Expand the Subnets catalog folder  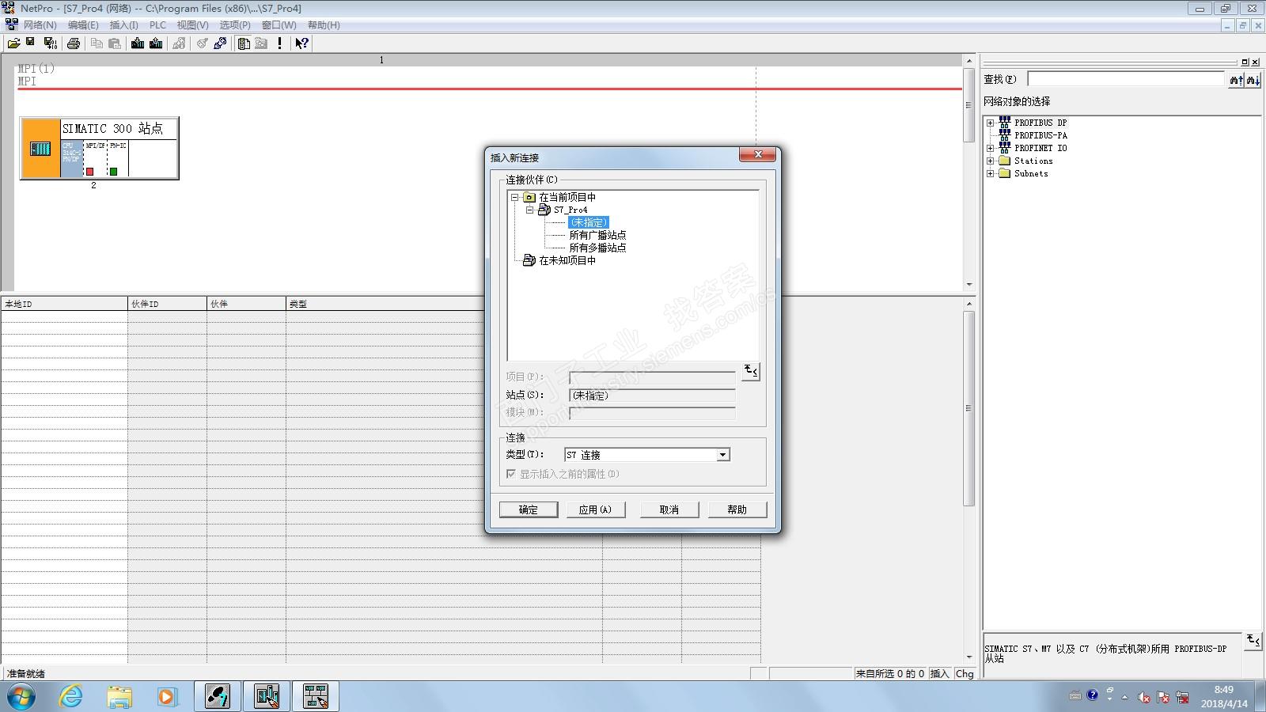pos(990,173)
